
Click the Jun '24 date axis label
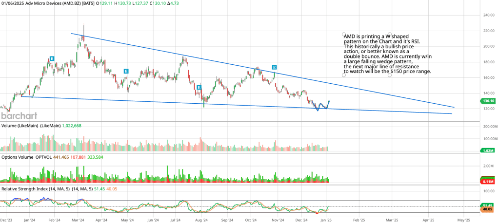pyautogui.click(x=153, y=220)
